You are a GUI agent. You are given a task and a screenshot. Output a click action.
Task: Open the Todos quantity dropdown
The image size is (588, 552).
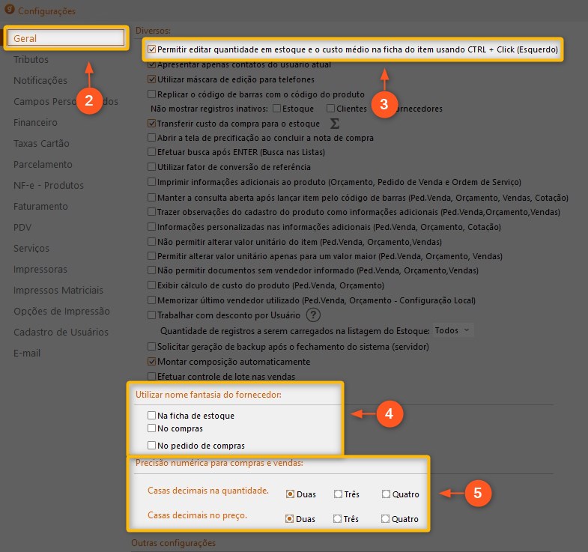point(454,330)
